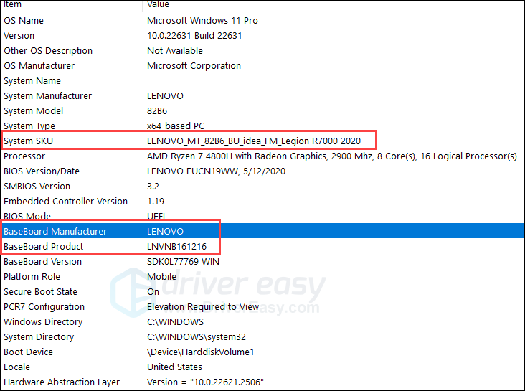Select the System Manufacturer row label
The image size is (525, 391).
(47, 96)
